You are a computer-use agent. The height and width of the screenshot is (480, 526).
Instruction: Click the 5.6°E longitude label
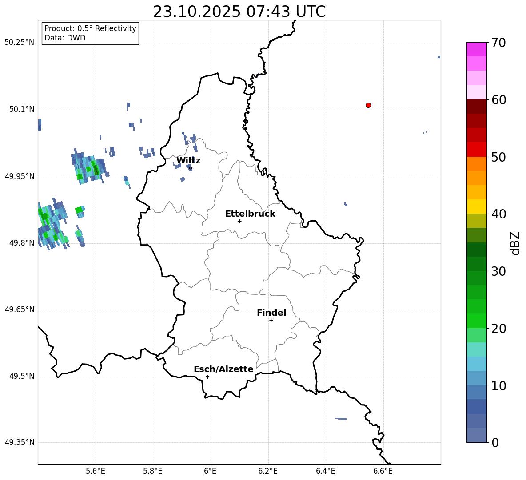point(96,471)
